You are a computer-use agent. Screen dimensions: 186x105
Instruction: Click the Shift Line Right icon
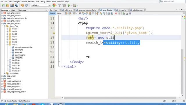[x=112, y=13]
